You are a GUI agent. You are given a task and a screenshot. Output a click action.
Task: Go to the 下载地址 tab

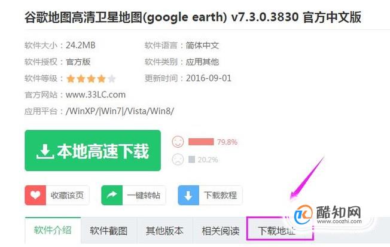276,231
